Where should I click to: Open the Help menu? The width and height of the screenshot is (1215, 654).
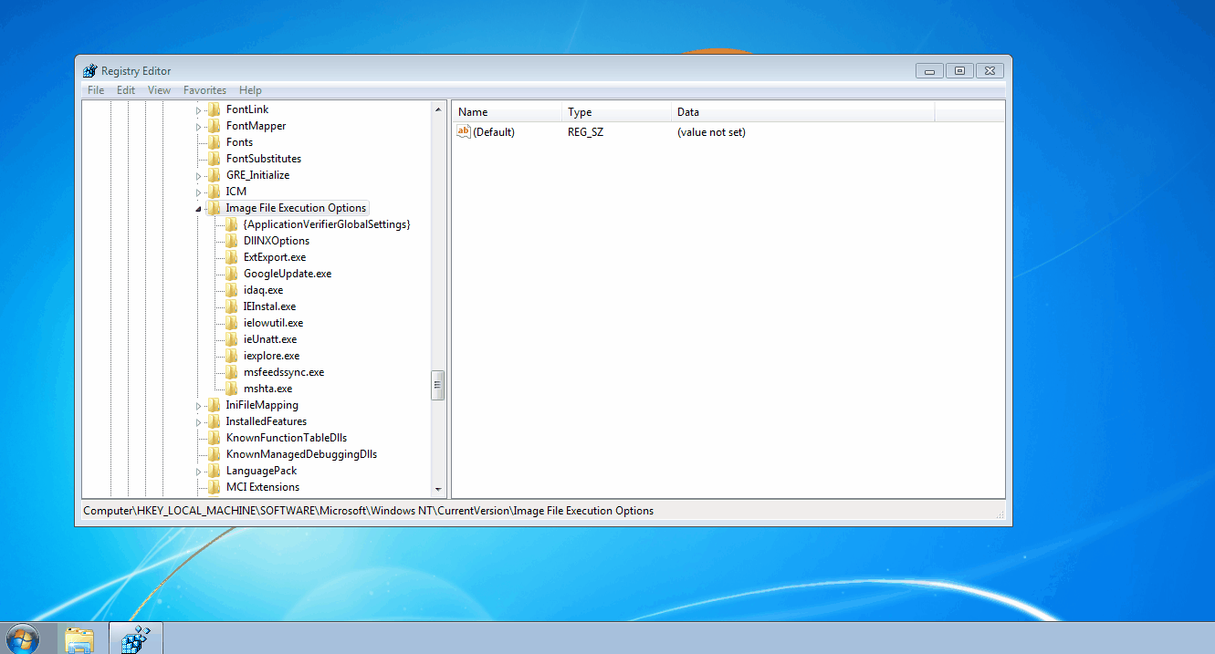pos(250,90)
